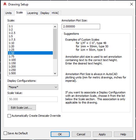Open the Display tab
The image size is (136, 140).
tap(45, 13)
